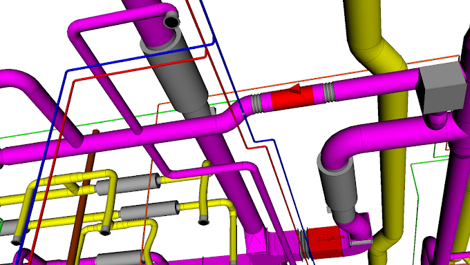Click the open black pipe end at top
The height and width of the screenshot is (265, 470).
(171, 21)
